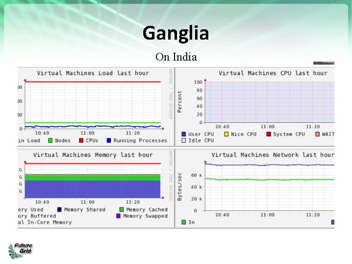This screenshot has width=352, height=264.
Task: Click the Ganglia slide title
Action: (x=176, y=33)
